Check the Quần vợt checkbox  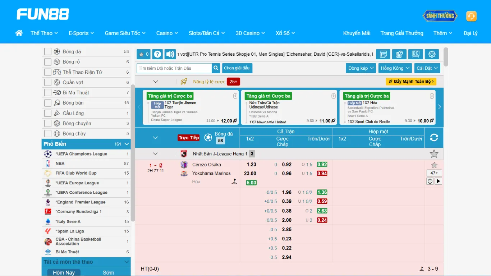(48, 82)
